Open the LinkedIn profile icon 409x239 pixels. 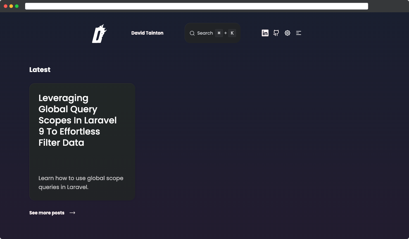(265, 33)
